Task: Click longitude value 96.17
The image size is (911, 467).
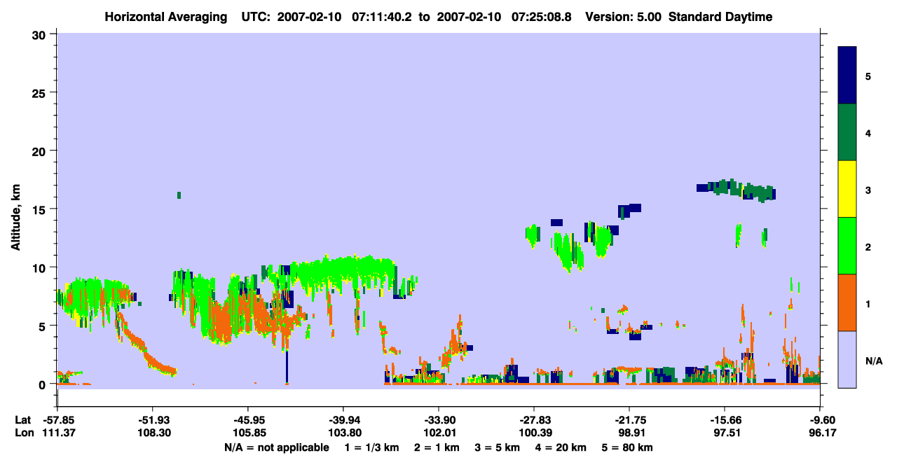Action: coord(821,433)
